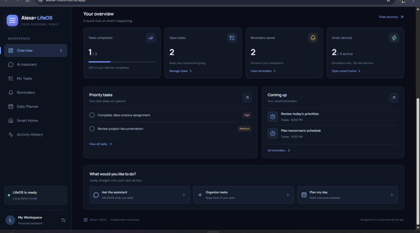Click the Manage tasks link
The height and width of the screenshot is (233, 420).
[180, 71]
